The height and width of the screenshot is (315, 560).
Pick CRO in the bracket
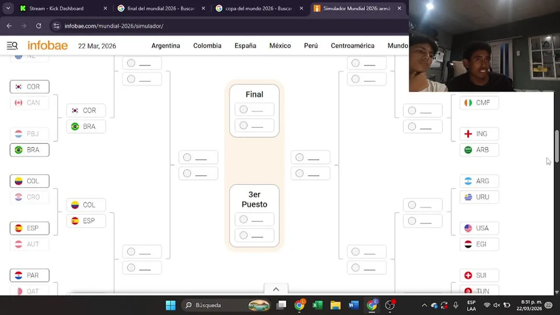(x=29, y=197)
